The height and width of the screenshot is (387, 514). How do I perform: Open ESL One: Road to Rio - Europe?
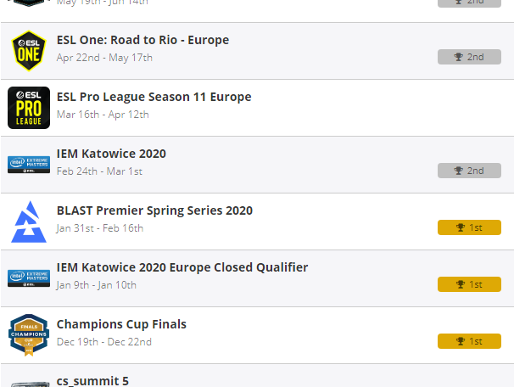coord(142,40)
